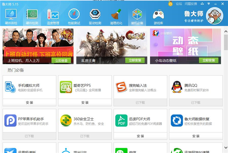
Task: Click the 迅雷极速版 blue bird icon
Action: [x=10, y=151]
